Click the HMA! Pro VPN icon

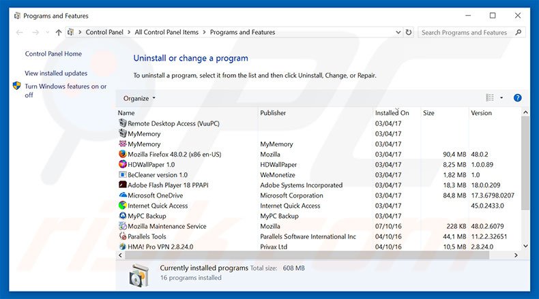coord(123,247)
